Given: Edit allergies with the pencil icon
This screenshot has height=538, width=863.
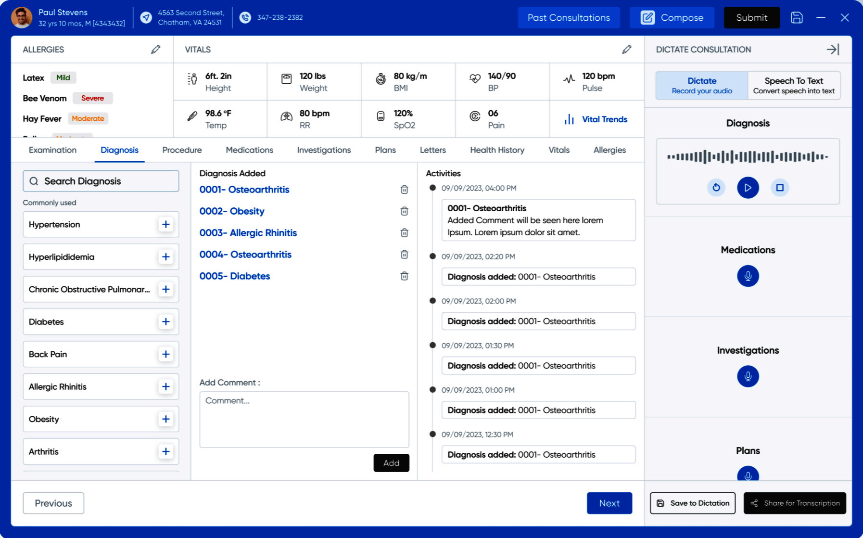Looking at the screenshot, I should (x=155, y=50).
